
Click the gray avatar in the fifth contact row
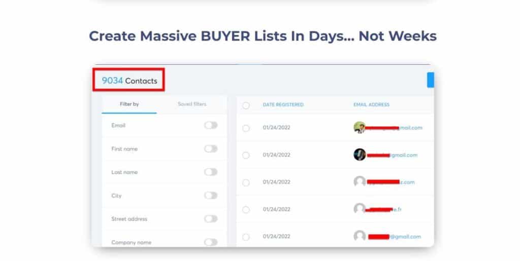[x=360, y=236]
